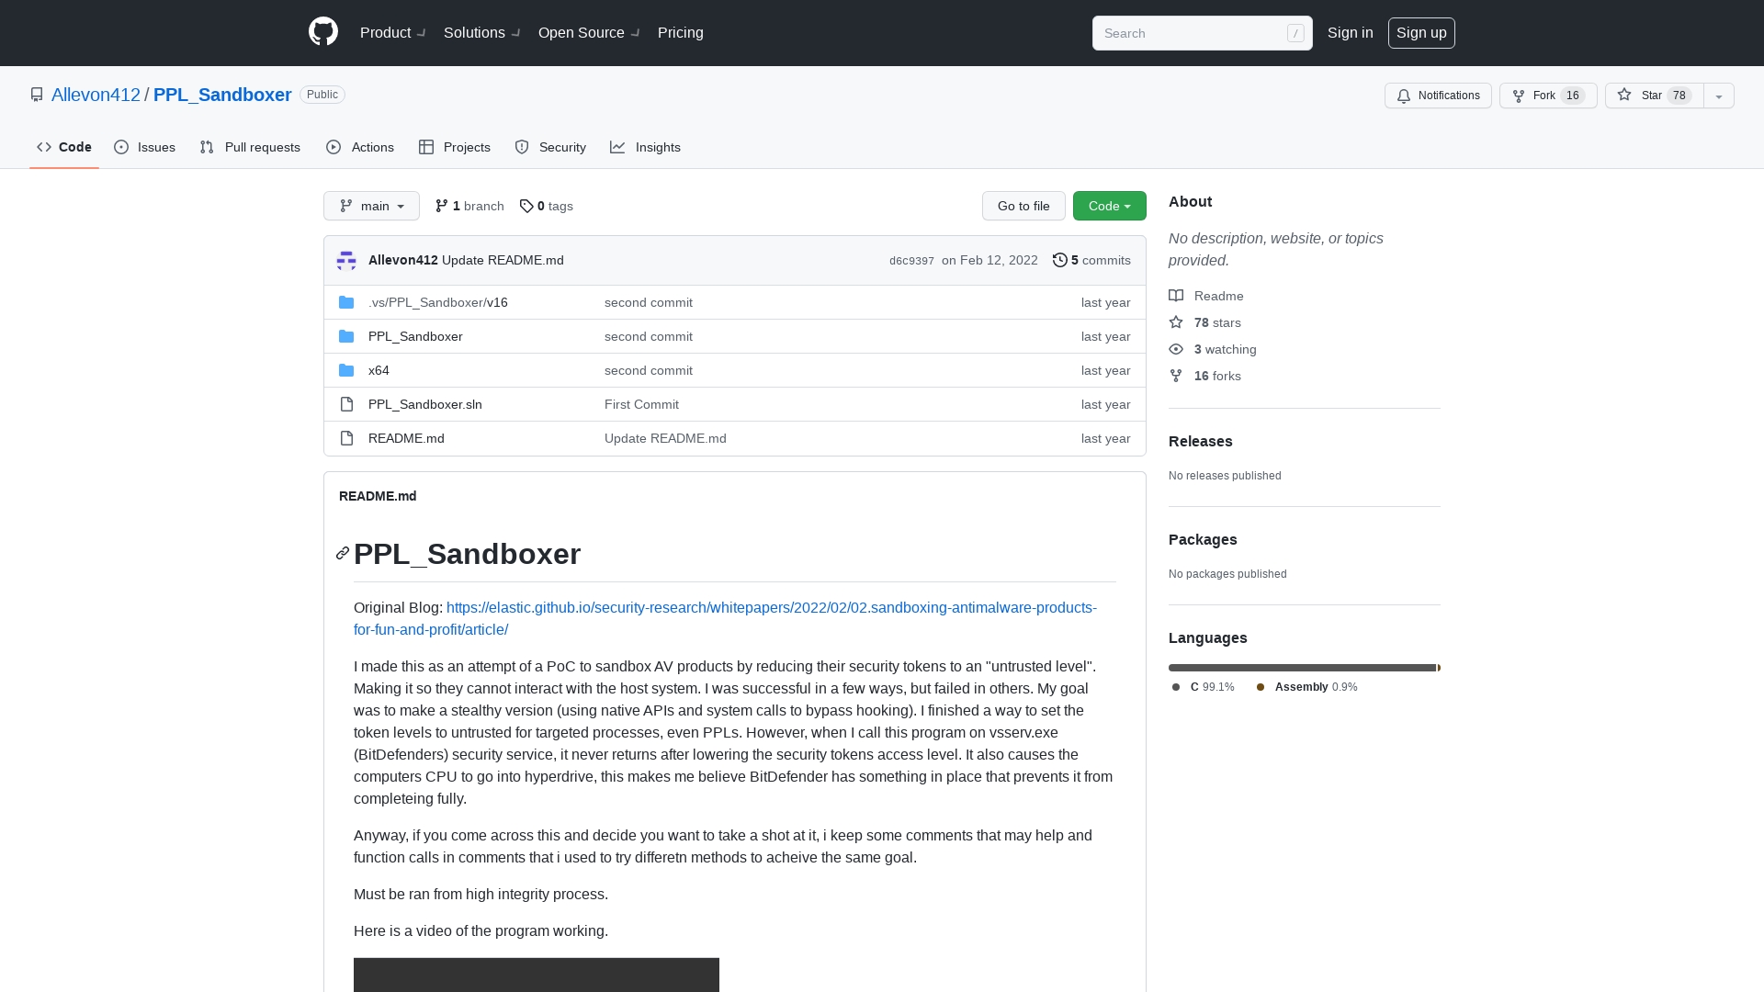Click the Sign in link

pyautogui.click(x=1350, y=32)
